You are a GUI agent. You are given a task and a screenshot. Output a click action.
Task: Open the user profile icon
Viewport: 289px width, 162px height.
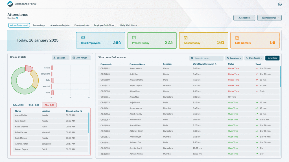[280, 4]
